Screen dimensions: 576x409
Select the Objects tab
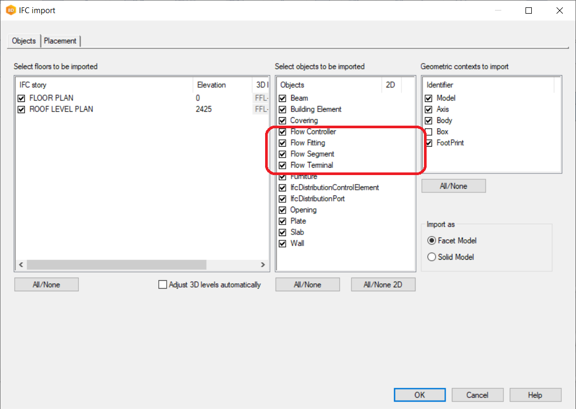point(24,41)
